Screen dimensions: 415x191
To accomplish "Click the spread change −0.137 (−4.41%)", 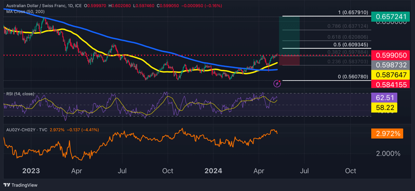I will (x=82, y=130).
